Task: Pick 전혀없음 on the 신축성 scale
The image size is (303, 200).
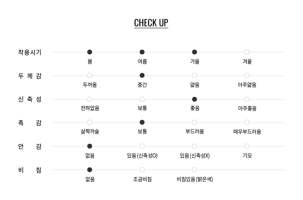Action: pos(90,99)
